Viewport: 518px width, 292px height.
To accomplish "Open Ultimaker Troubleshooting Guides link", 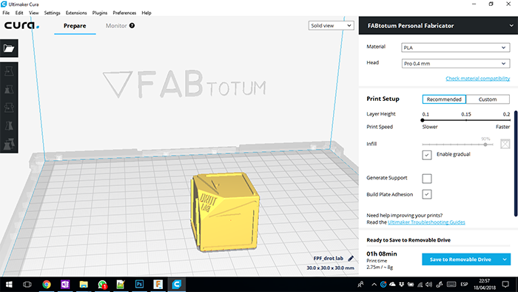I will click(x=426, y=222).
